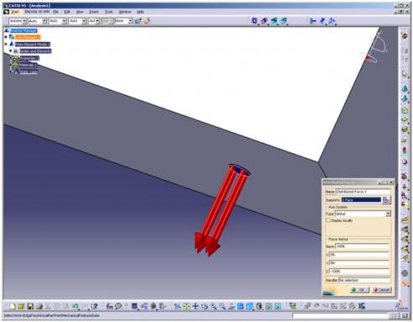The image size is (413, 322).
Task: Open the Tools menu
Action: coord(109,12)
